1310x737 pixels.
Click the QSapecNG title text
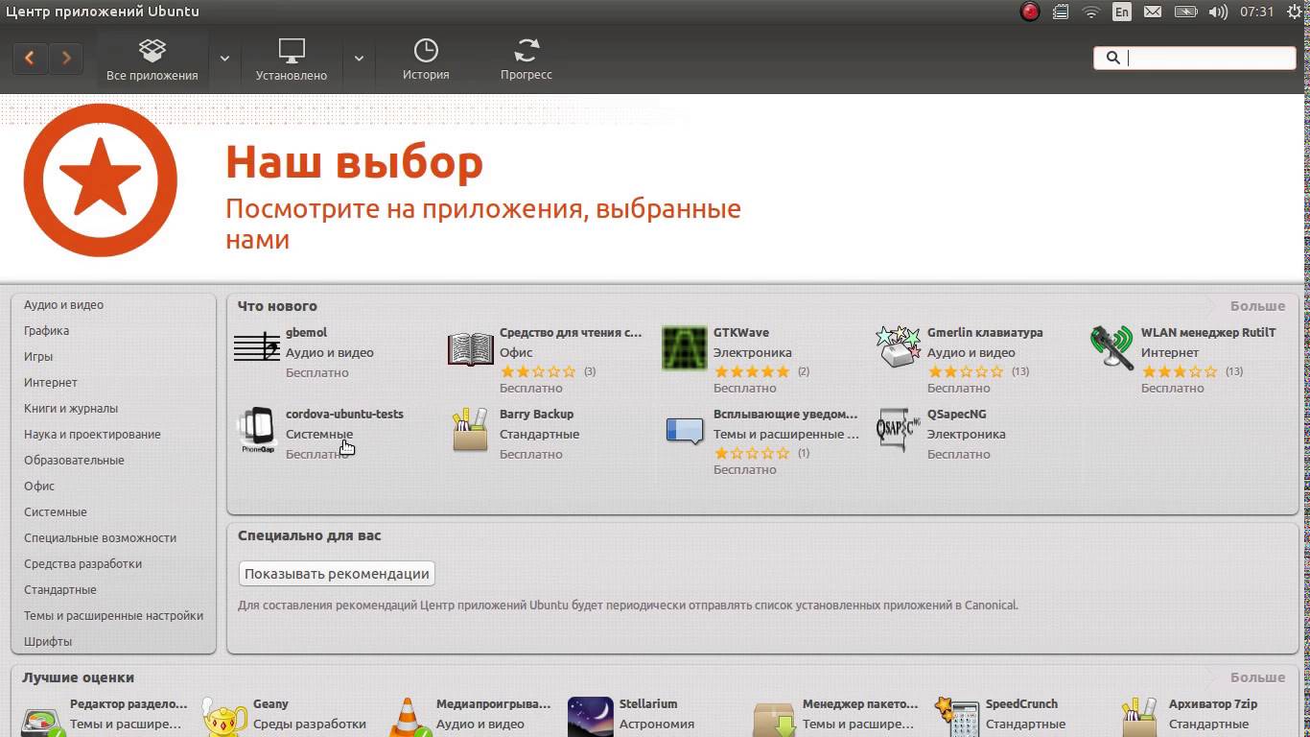(x=957, y=415)
